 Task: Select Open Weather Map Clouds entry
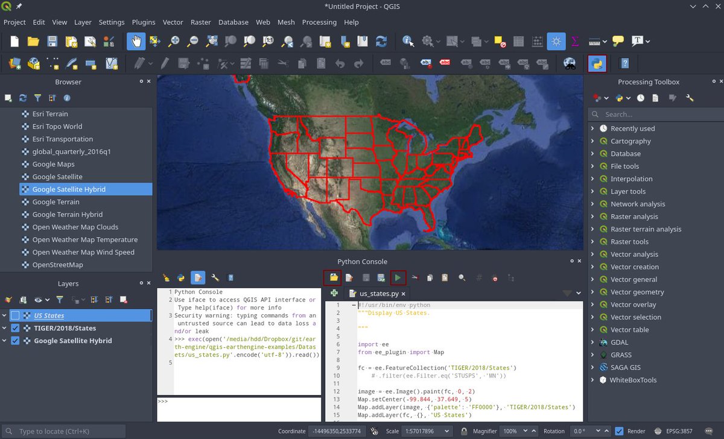[x=76, y=227]
